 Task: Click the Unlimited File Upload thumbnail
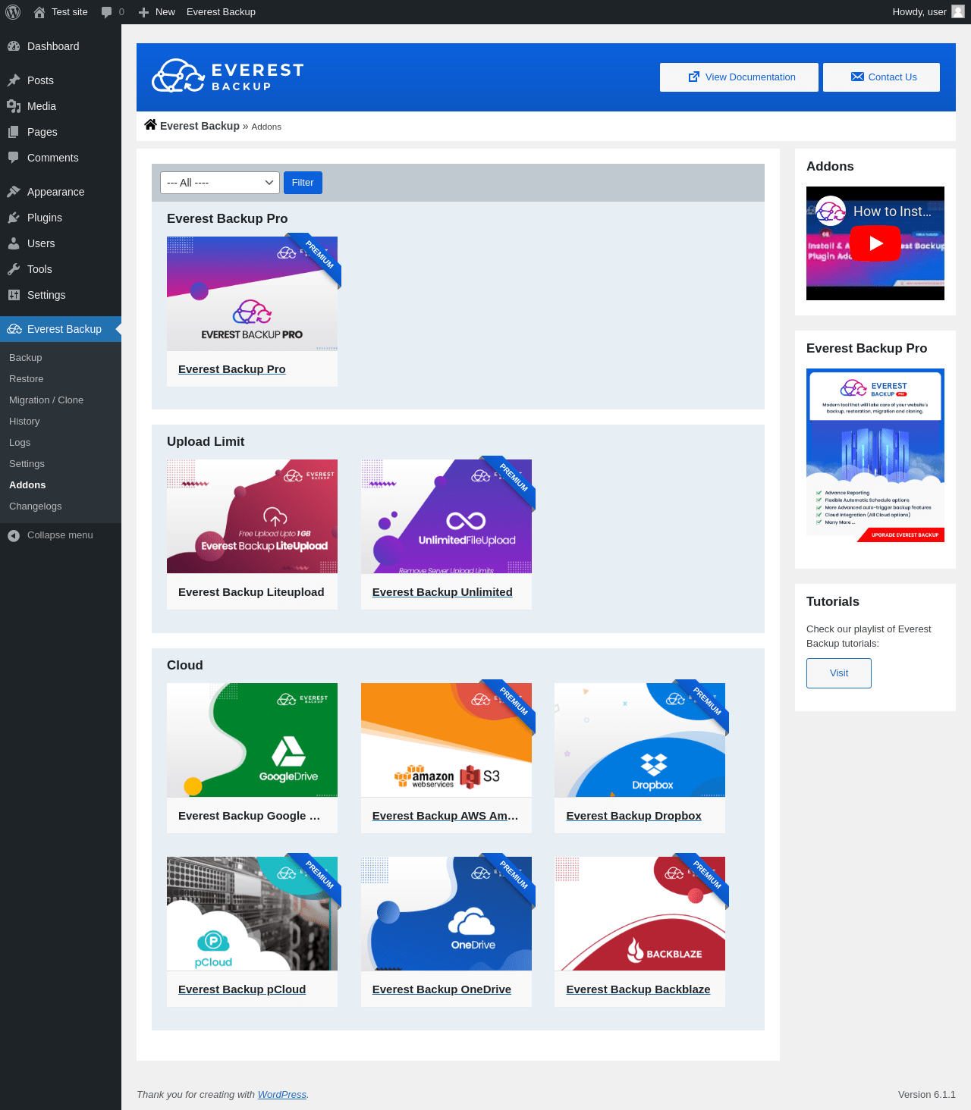[x=446, y=516]
